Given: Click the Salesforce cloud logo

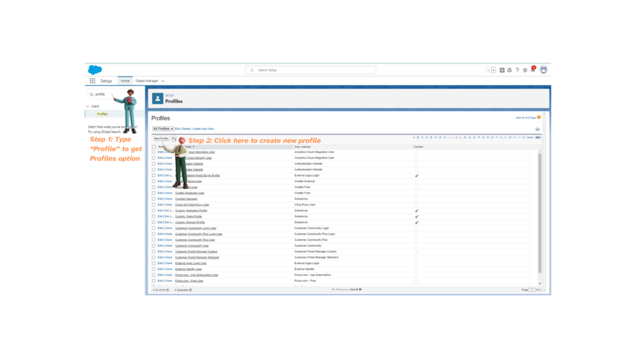Looking at the screenshot, I should [94, 70].
